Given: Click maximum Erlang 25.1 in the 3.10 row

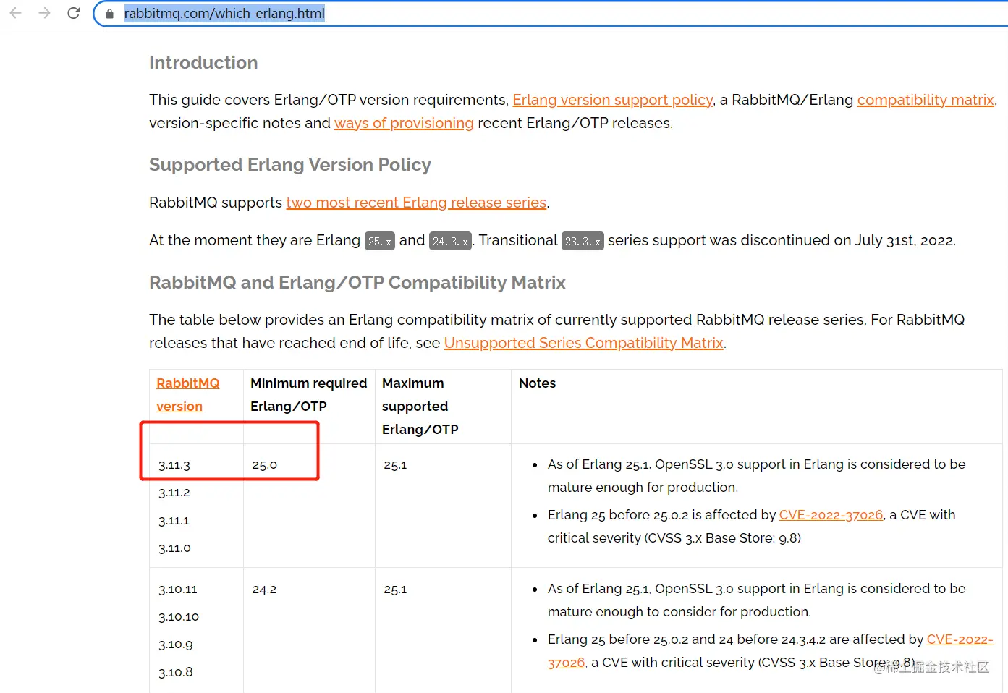Looking at the screenshot, I should click(x=395, y=590).
